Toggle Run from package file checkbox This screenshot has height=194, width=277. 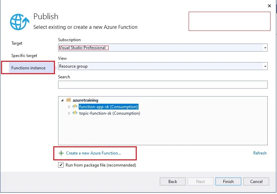(x=61, y=165)
